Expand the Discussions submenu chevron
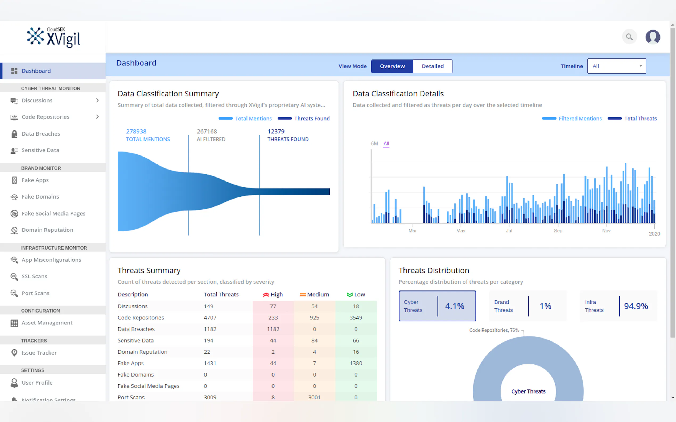 [x=97, y=100]
